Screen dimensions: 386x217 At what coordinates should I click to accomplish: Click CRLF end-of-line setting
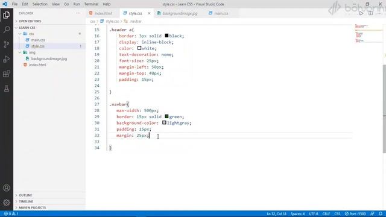tap(326, 213)
